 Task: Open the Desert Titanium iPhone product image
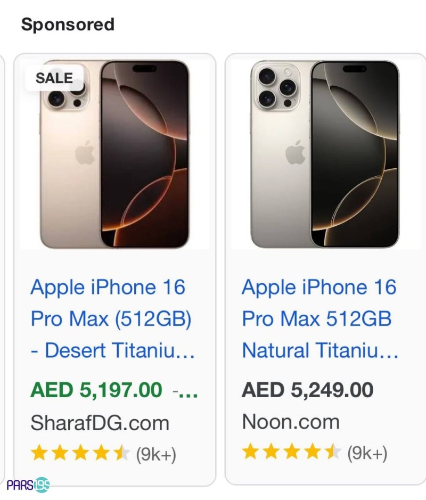coord(115,154)
